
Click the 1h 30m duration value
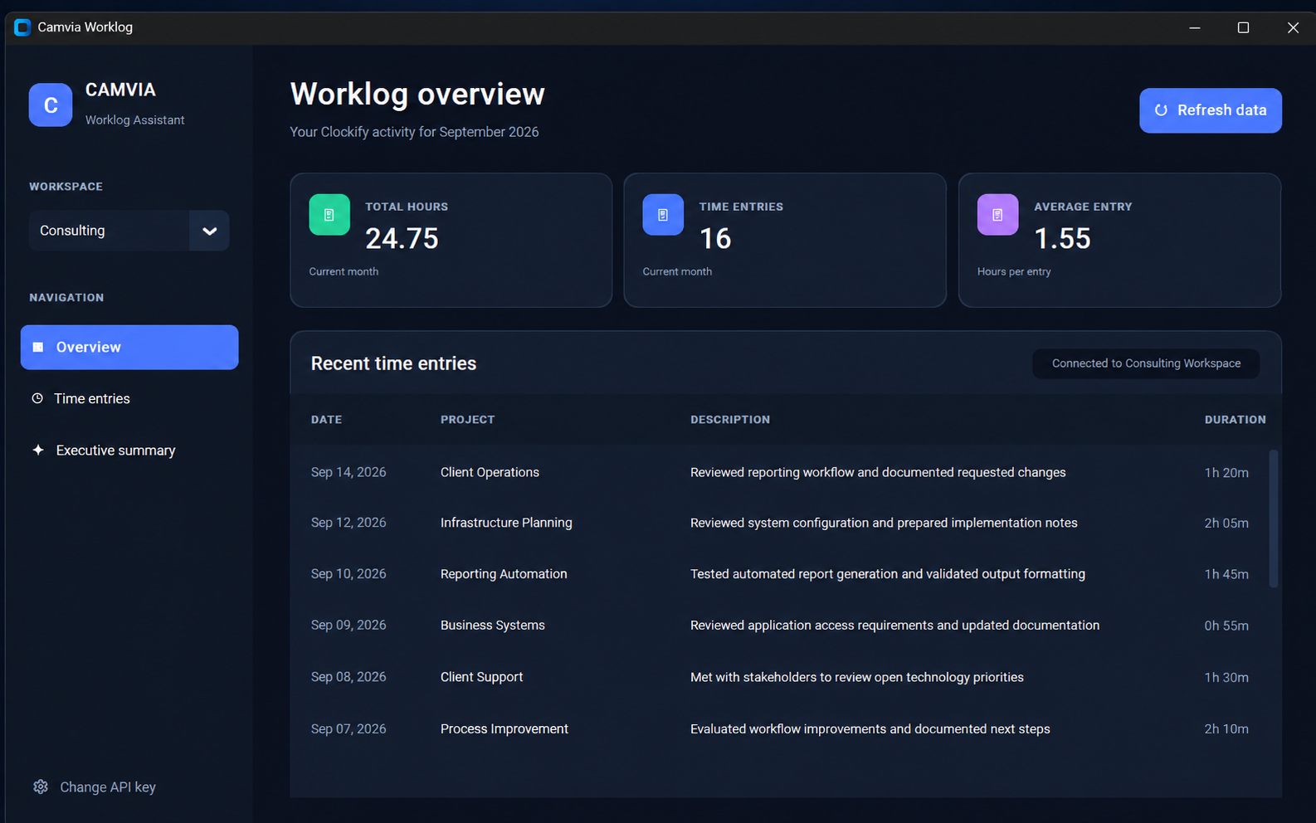pos(1226,677)
